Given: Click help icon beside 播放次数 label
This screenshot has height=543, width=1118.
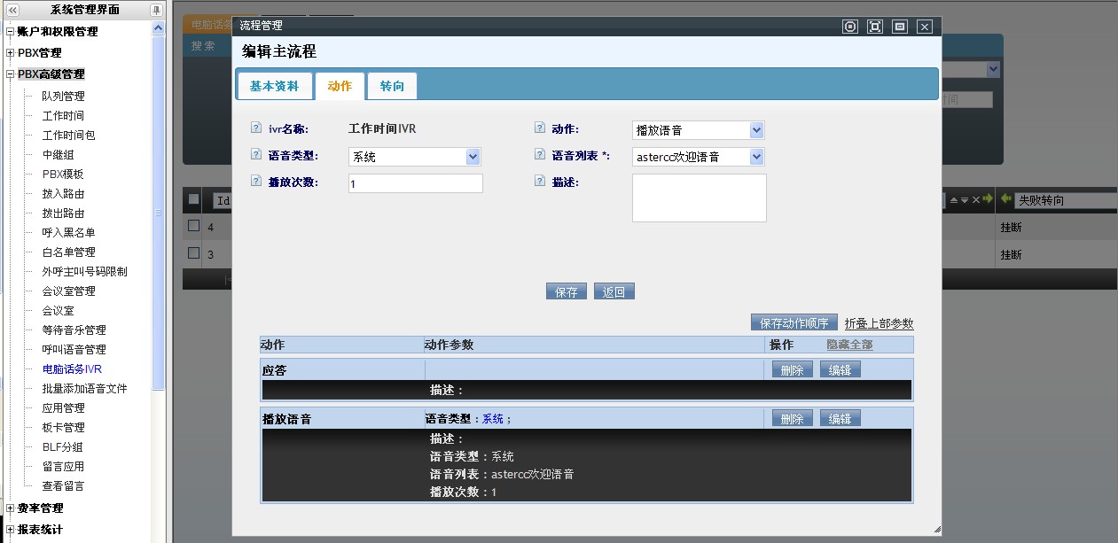Looking at the screenshot, I should click(256, 182).
